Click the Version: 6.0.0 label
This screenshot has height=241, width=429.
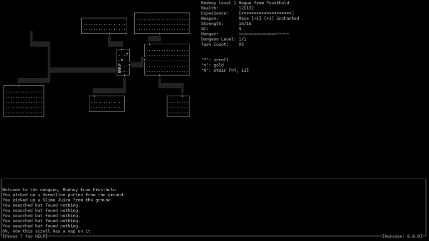point(402,236)
